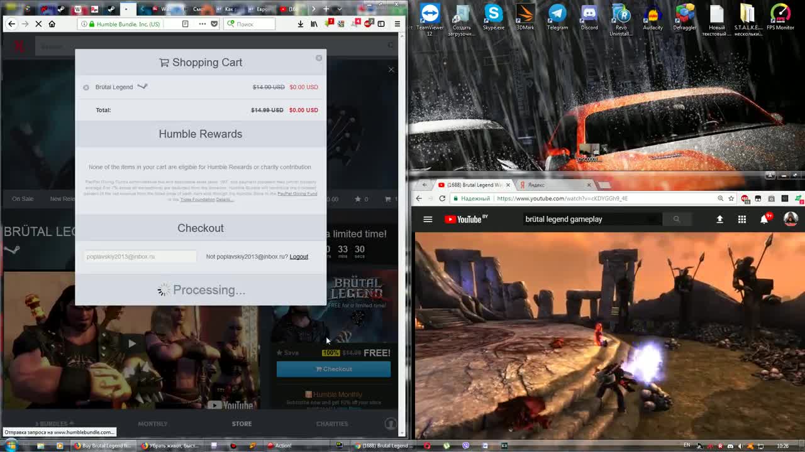Open the YouTube apps grid icon

pos(742,219)
